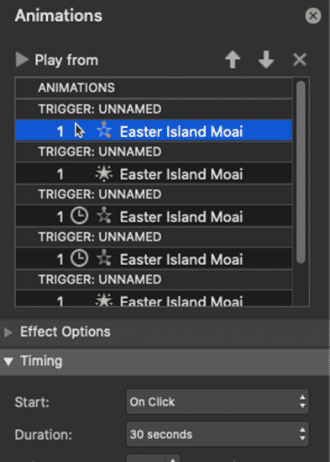Open the Start dropdown showing On Click
The image size is (330, 462).
point(217,402)
